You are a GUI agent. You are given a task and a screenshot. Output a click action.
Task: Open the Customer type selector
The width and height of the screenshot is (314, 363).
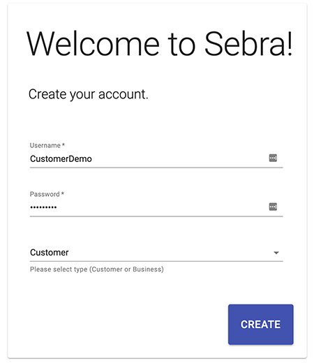pos(156,253)
